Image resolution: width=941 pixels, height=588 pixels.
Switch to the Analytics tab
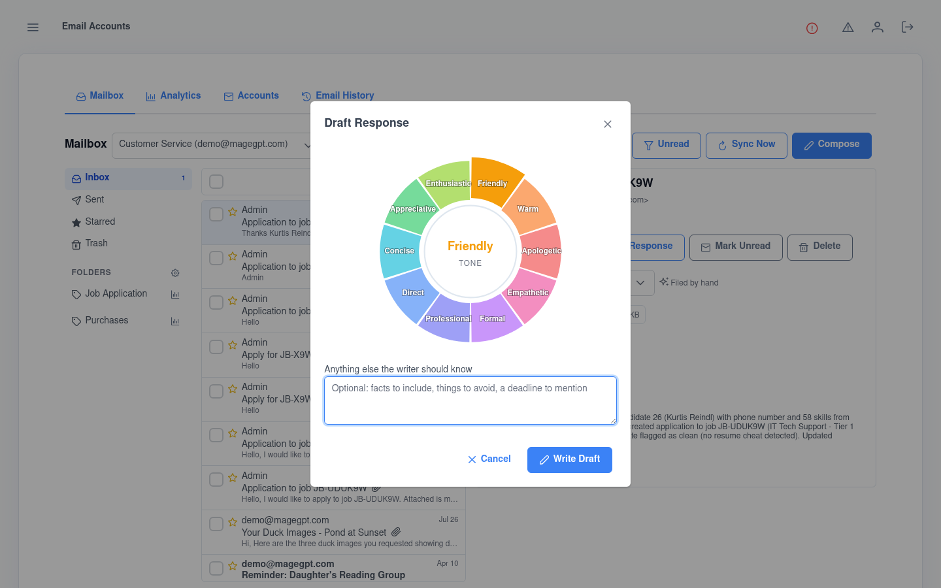(x=173, y=96)
